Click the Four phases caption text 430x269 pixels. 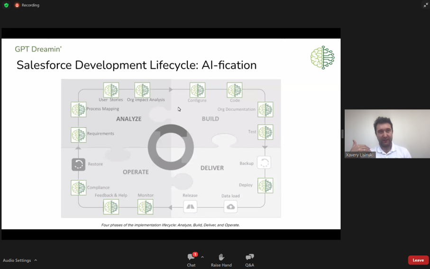click(x=171, y=225)
